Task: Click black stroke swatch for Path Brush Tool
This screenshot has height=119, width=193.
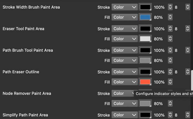Action: (x=145, y=51)
